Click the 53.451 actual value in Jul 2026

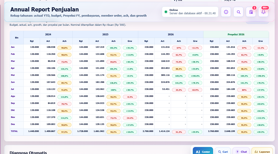coord(166,89)
